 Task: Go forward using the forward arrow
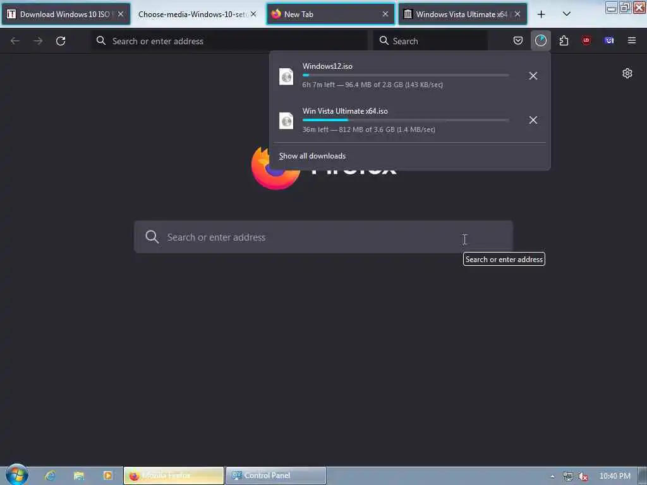pyautogui.click(x=38, y=41)
